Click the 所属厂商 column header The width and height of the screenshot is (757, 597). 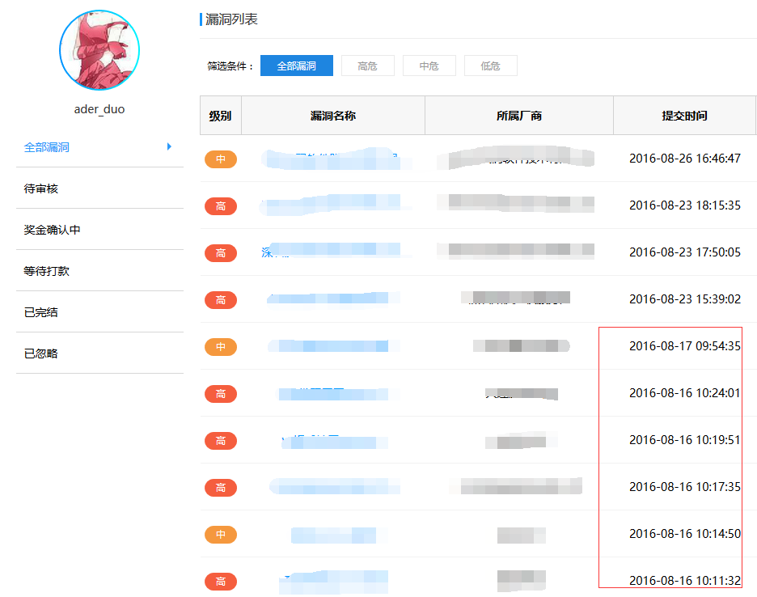(x=518, y=115)
